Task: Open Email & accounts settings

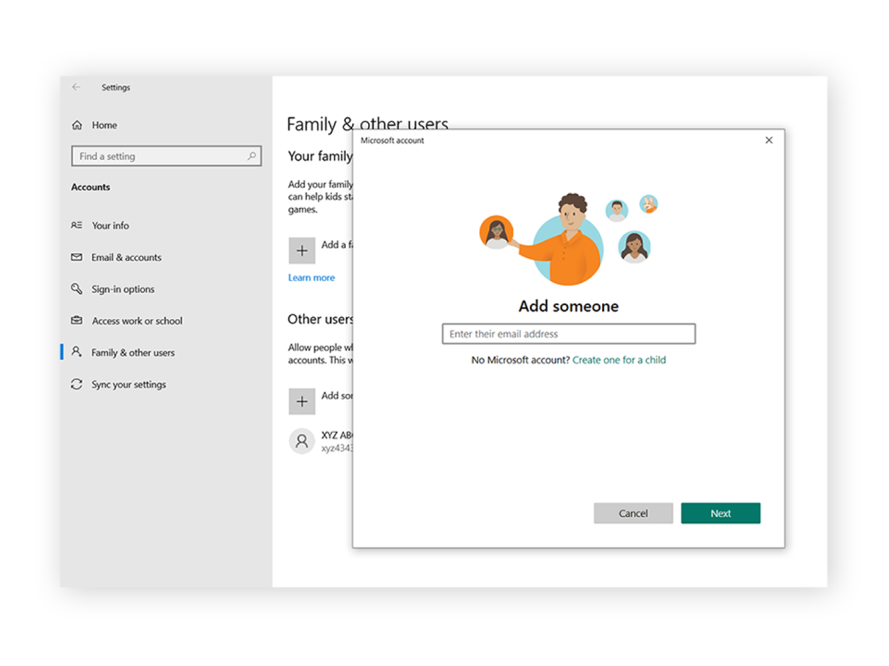Action: coord(126,258)
